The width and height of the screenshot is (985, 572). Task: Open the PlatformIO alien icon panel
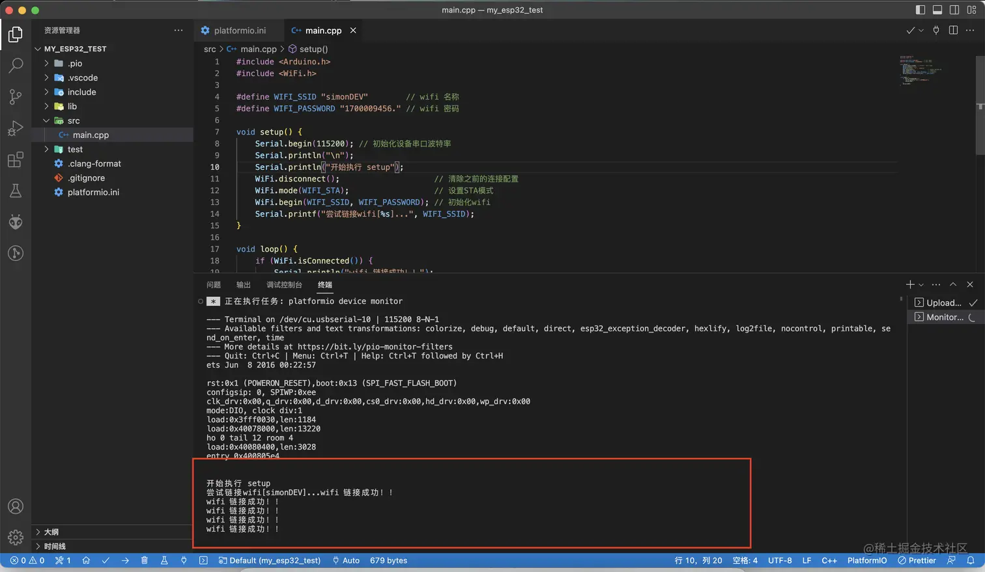16,223
